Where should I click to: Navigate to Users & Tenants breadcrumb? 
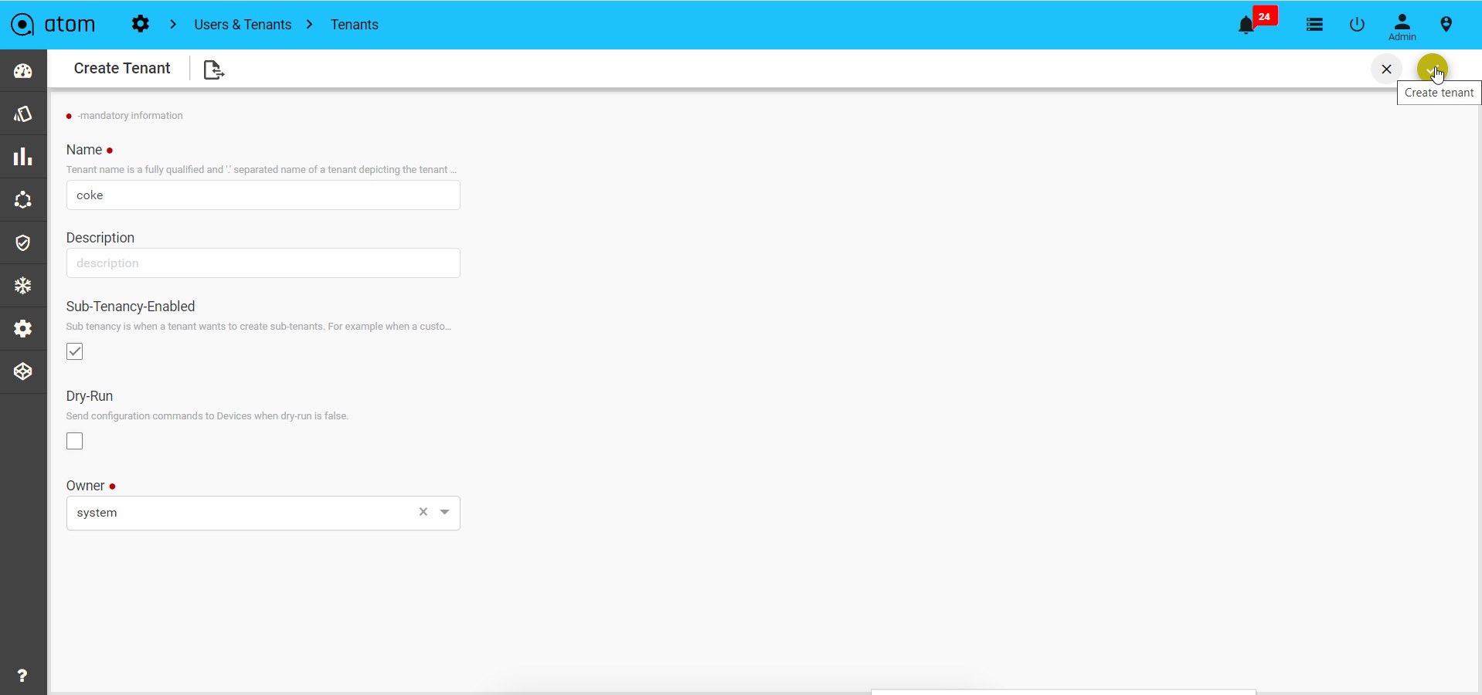click(x=243, y=25)
